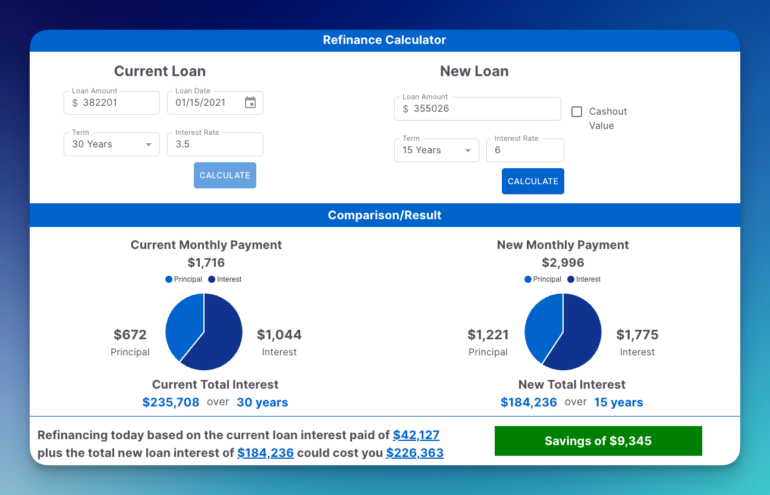Click the Refinance Calculator header bar

pyautogui.click(x=385, y=40)
